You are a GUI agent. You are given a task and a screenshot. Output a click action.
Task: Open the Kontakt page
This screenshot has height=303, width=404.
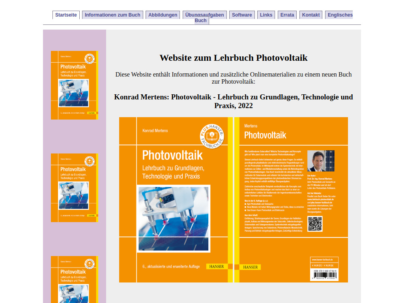[310, 15]
